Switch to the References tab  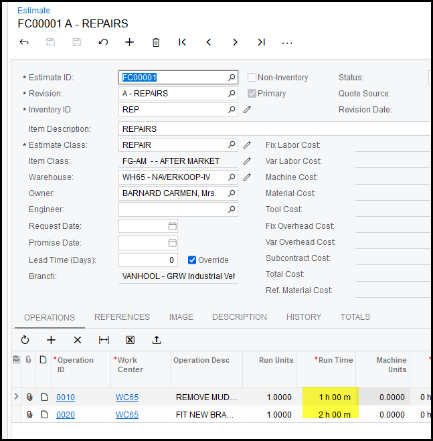[122, 317]
